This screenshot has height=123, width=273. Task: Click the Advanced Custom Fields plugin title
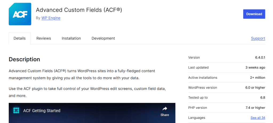pos(79,10)
